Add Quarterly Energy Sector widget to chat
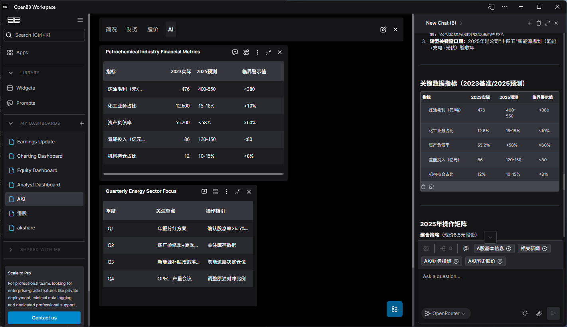Screen dimensions: 567x327 coord(204,192)
